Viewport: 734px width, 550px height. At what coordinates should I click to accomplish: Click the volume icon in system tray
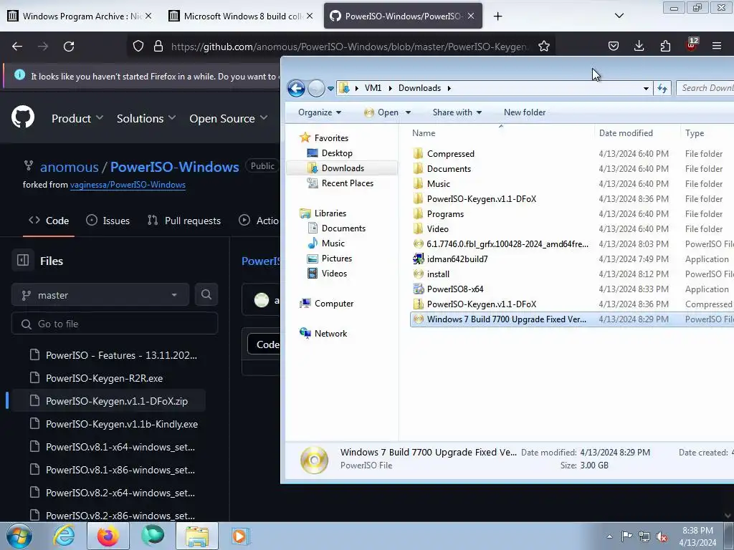[662, 536]
